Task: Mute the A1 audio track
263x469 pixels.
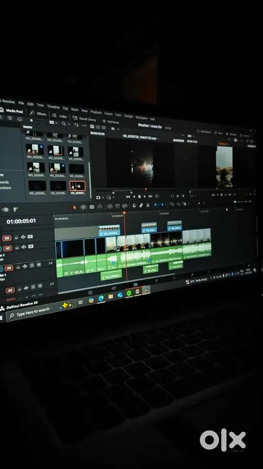Action: (x=38, y=265)
